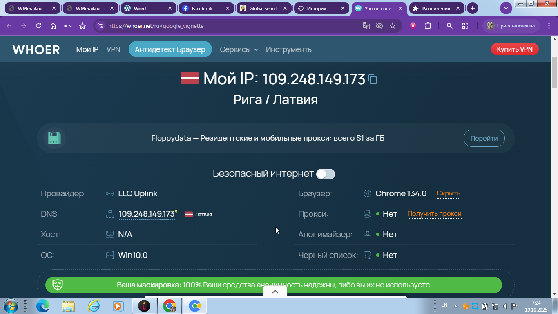558x314 pixels.
Task: Open the extensions puzzle icon
Action: [x=428, y=26]
